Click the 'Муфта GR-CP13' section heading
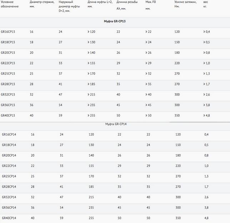Screen dimensions: 230x223 pos(115,21)
